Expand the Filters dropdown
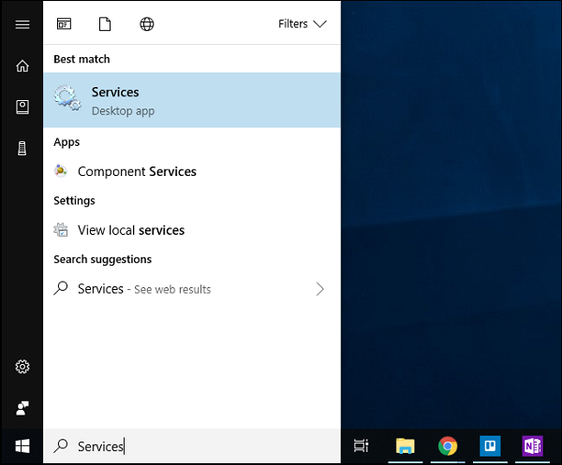This screenshot has width=562, height=465. (302, 24)
